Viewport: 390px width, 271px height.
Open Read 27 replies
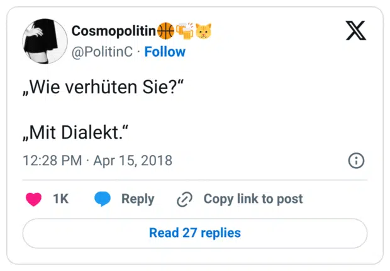195,233
